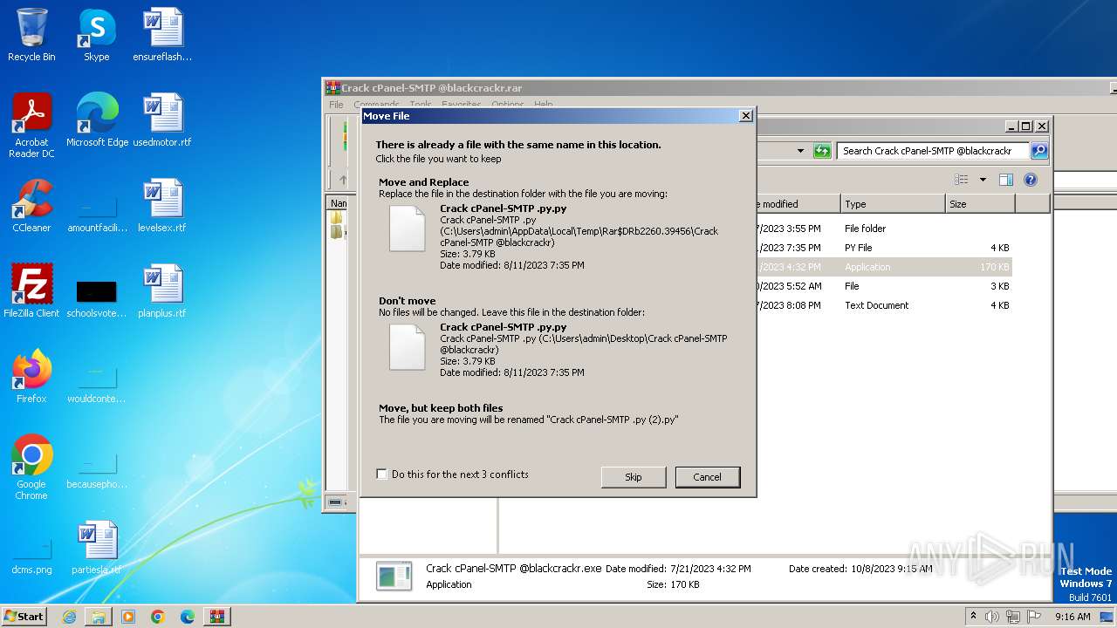
Task: Minimize the Explorer window
Action: click(x=1011, y=126)
